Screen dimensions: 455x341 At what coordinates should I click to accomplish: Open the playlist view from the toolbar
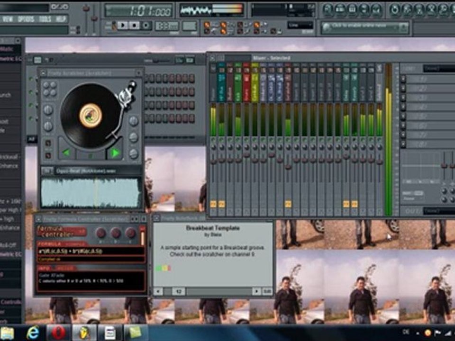328,9
